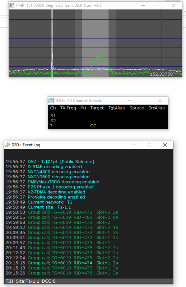Screen dimensions: 186x287
Task: Click the 19:58:55 group call RID=481 entry
Action: 62,217
